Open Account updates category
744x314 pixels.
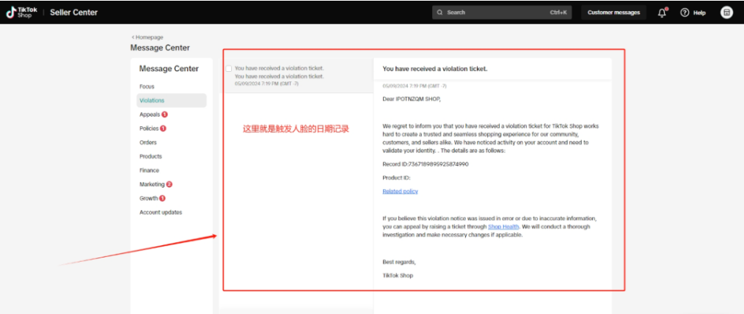161,212
